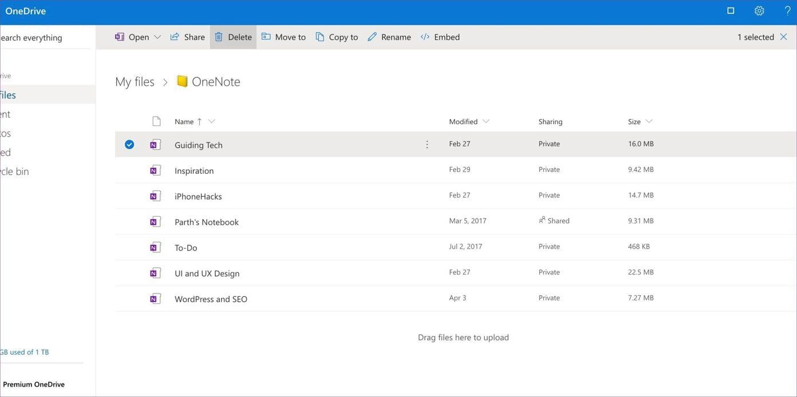This screenshot has height=397, width=797.
Task: Expand the Size column dropdown
Action: 649,121
